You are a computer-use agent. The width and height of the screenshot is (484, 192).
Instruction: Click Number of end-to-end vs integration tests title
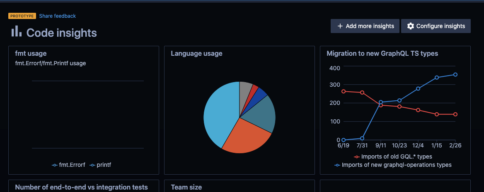pos(82,187)
